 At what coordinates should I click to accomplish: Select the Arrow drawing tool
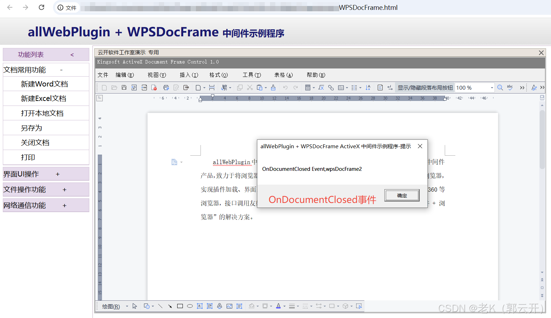(x=170, y=306)
